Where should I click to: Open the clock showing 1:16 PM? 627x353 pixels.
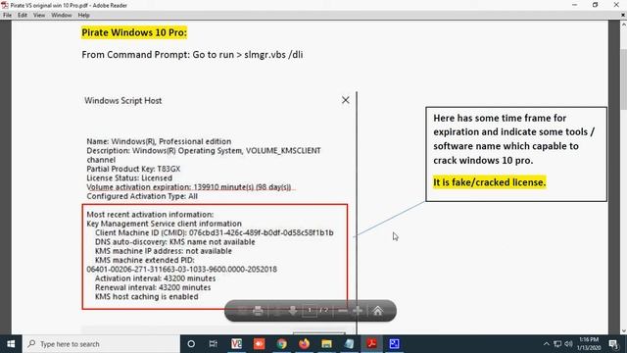click(589, 344)
